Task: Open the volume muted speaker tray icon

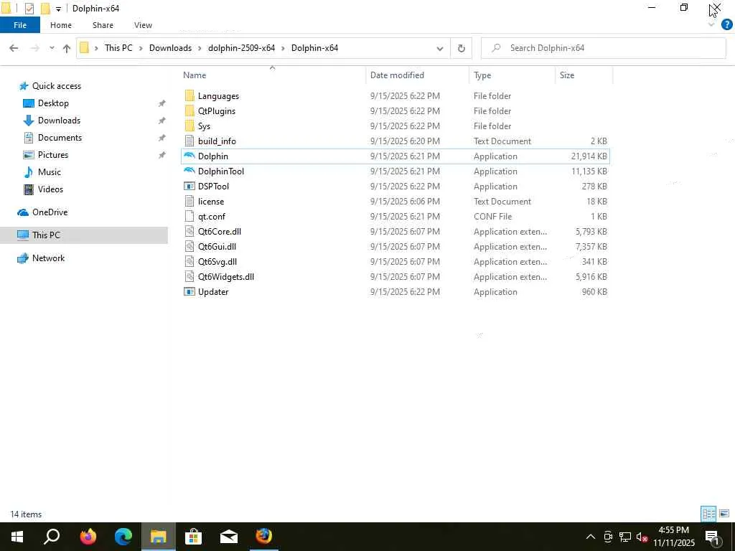Action: [x=642, y=537]
